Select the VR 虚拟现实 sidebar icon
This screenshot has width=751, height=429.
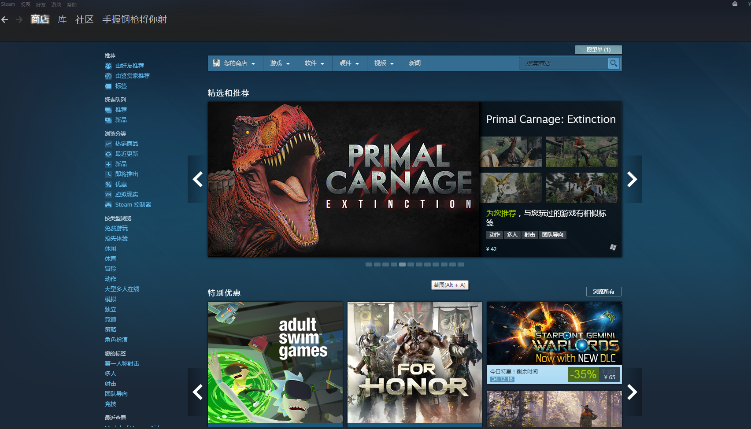pos(108,194)
